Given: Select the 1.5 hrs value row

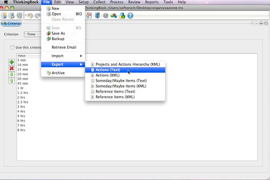Looking at the screenshot, I should click(137, 93).
